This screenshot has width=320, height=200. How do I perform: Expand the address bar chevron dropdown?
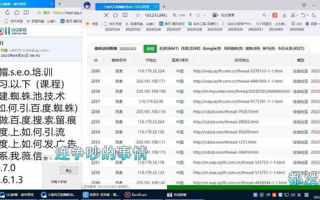click(x=205, y=15)
